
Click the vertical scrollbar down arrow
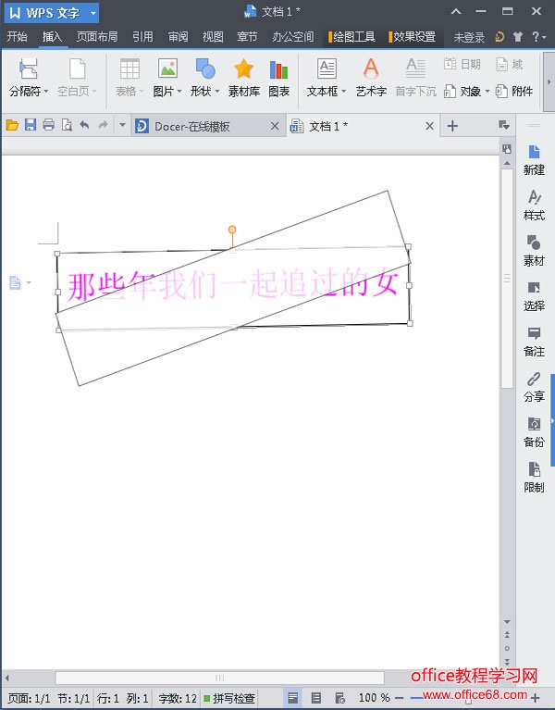point(507,622)
